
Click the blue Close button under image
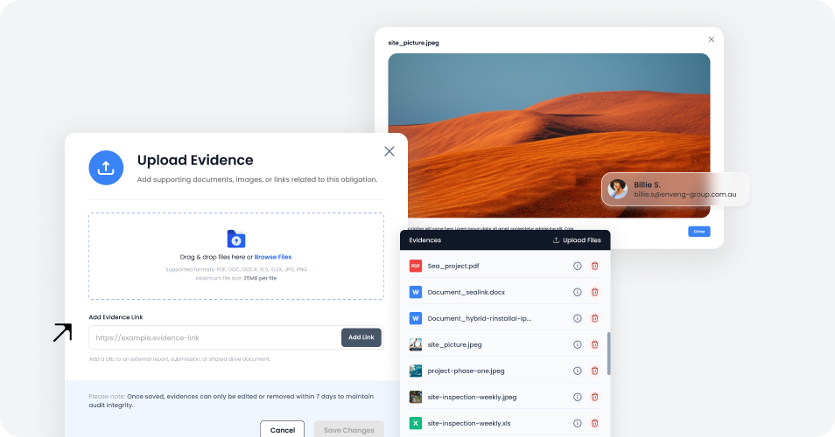pos(698,232)
